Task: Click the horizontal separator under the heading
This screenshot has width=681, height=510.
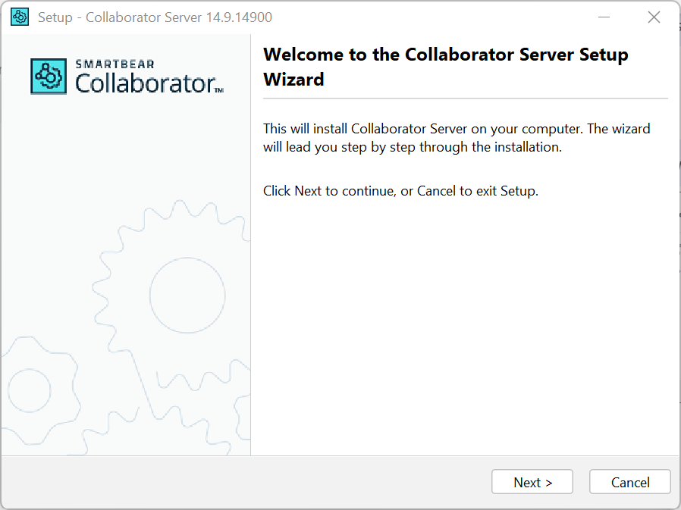Action: click(x=465, y=99)
